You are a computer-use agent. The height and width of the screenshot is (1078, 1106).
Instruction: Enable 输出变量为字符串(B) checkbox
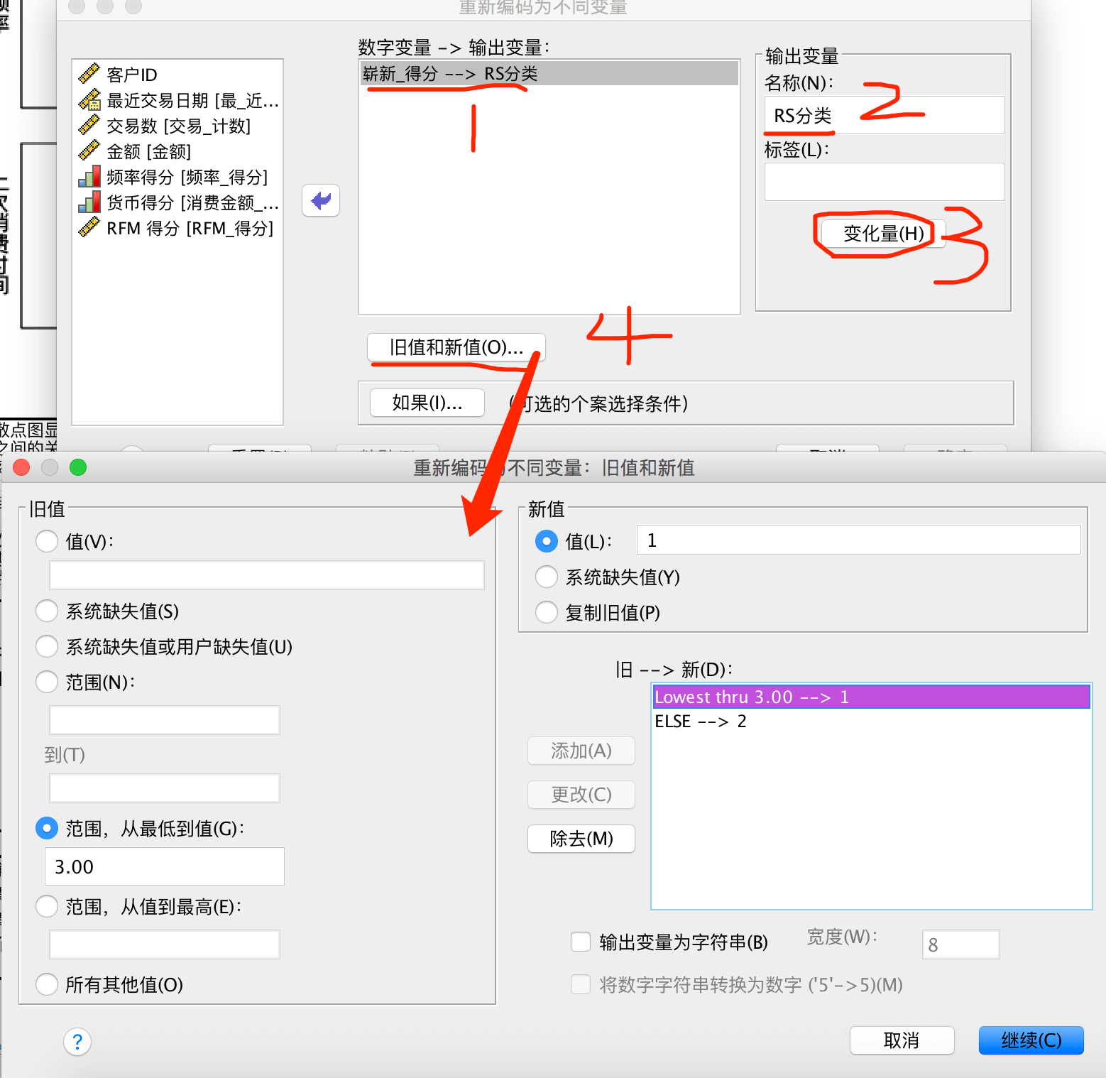(x=581, y=942)
